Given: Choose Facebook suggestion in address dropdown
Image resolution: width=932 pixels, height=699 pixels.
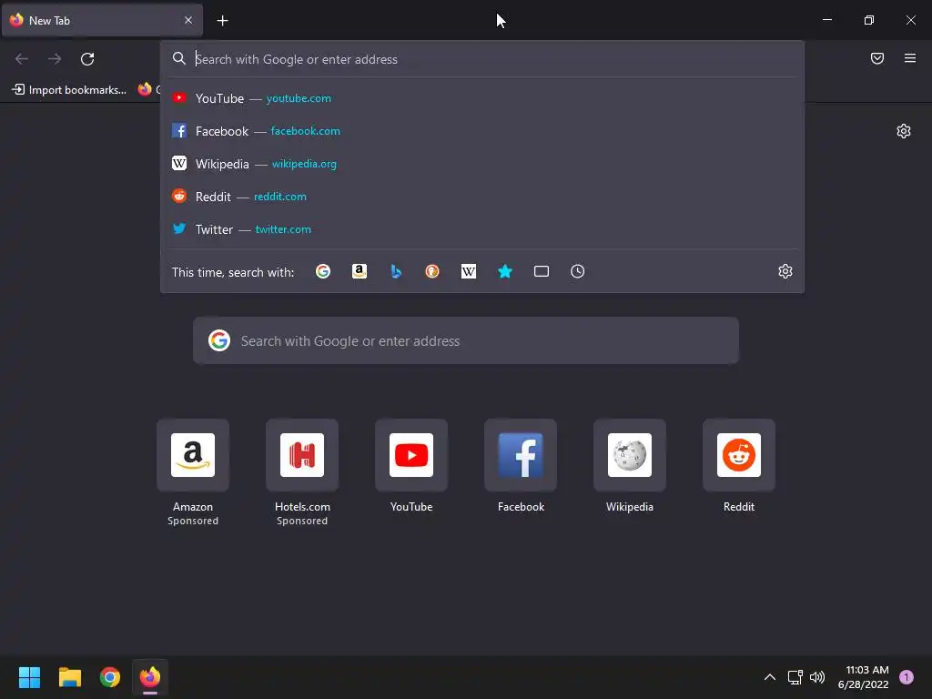Looking at the screenshot, I should pos(482,131).
